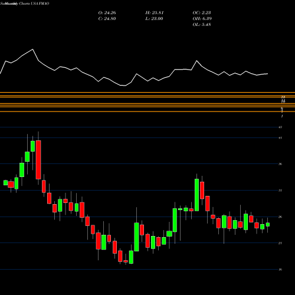
Task: Click the tallest red candlestick near the peak
Action: [38, 160]
